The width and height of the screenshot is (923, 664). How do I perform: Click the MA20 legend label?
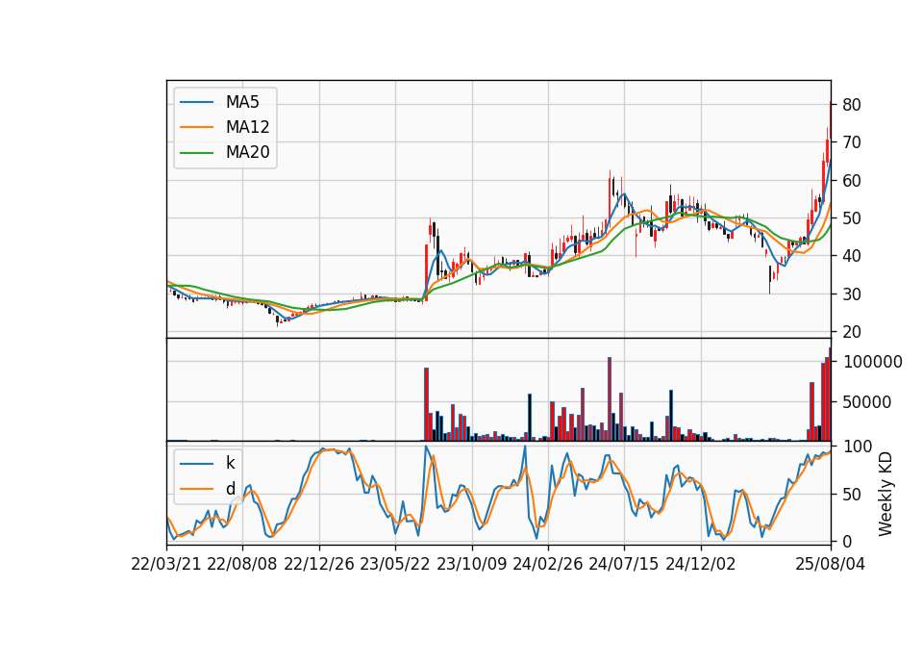coord(247,153)
